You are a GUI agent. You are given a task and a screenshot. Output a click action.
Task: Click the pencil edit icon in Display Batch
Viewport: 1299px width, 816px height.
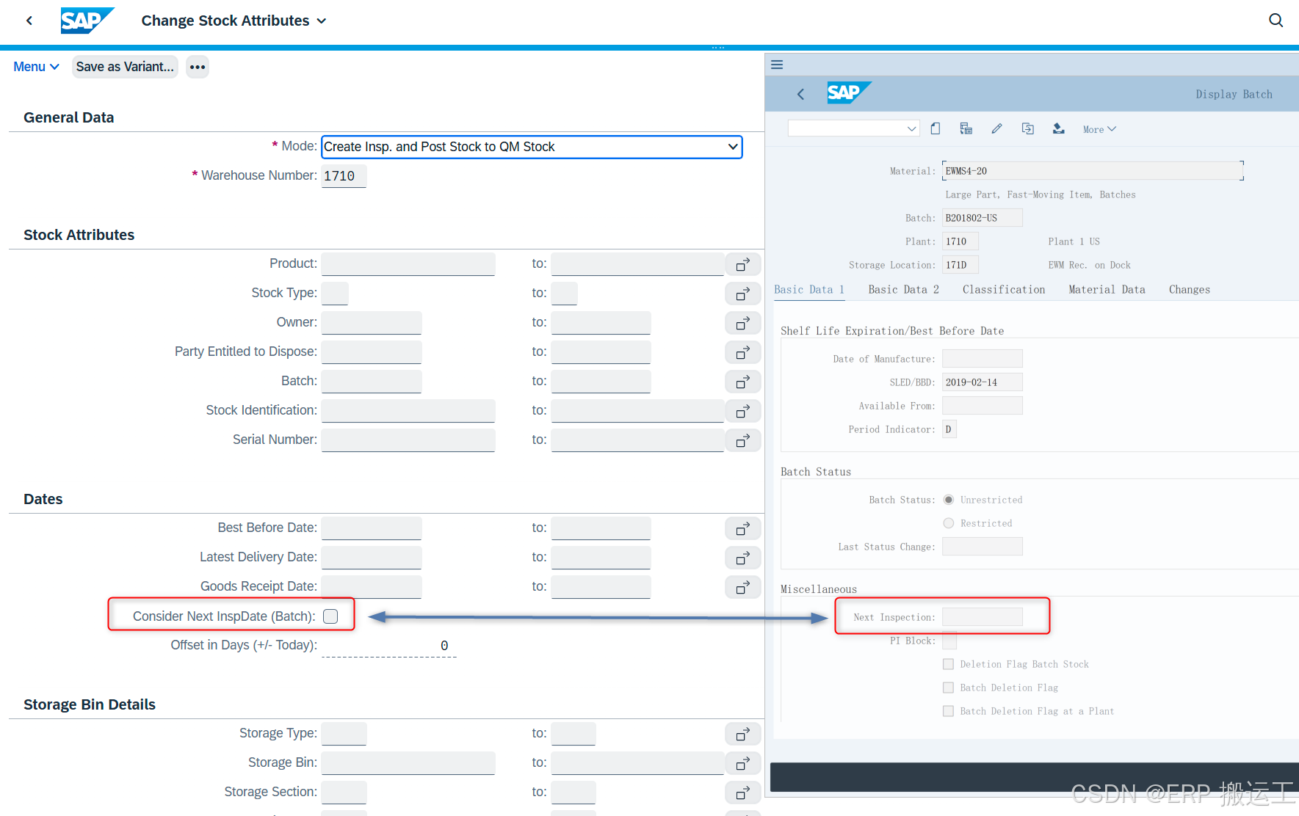pyautogui.click(x=996, y=128)
